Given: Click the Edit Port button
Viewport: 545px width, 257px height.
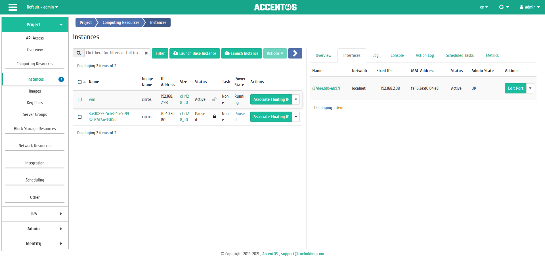Looking at the screenshot, I should pos(515,88).
